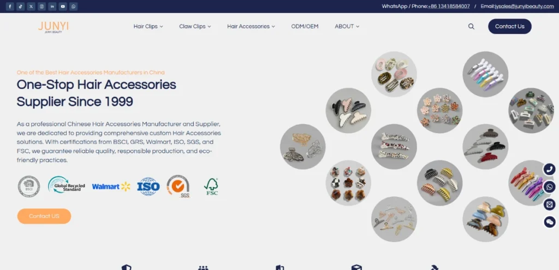The height and width of the screenshot is (270, 559).
Task: Expand the Hair Clips dropdown menu
Action: click(148, 26)
